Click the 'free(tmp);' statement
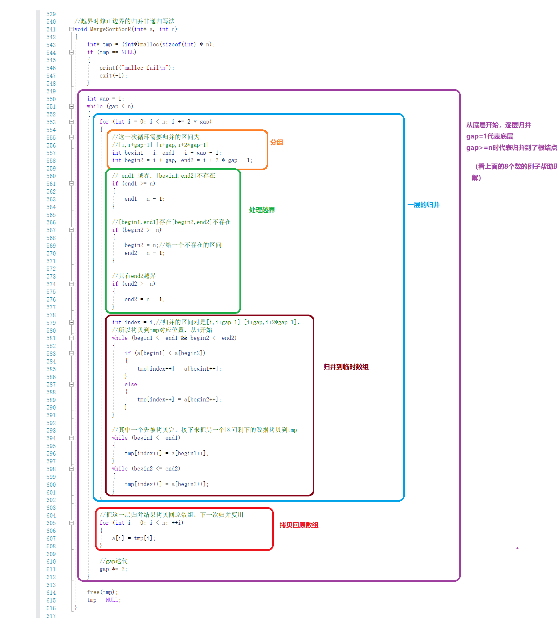Viewport: 557px width, 620px height. pyautogui.click(x=102, y=592)
